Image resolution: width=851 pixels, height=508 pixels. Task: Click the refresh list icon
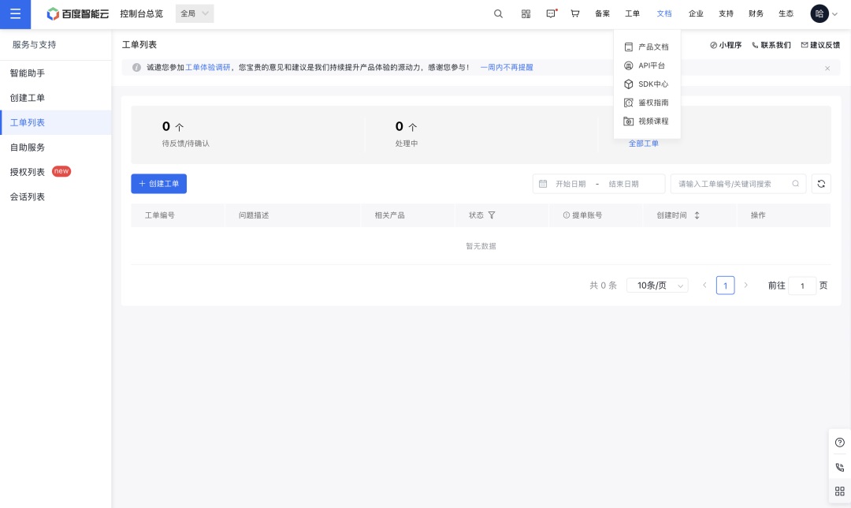821,184
